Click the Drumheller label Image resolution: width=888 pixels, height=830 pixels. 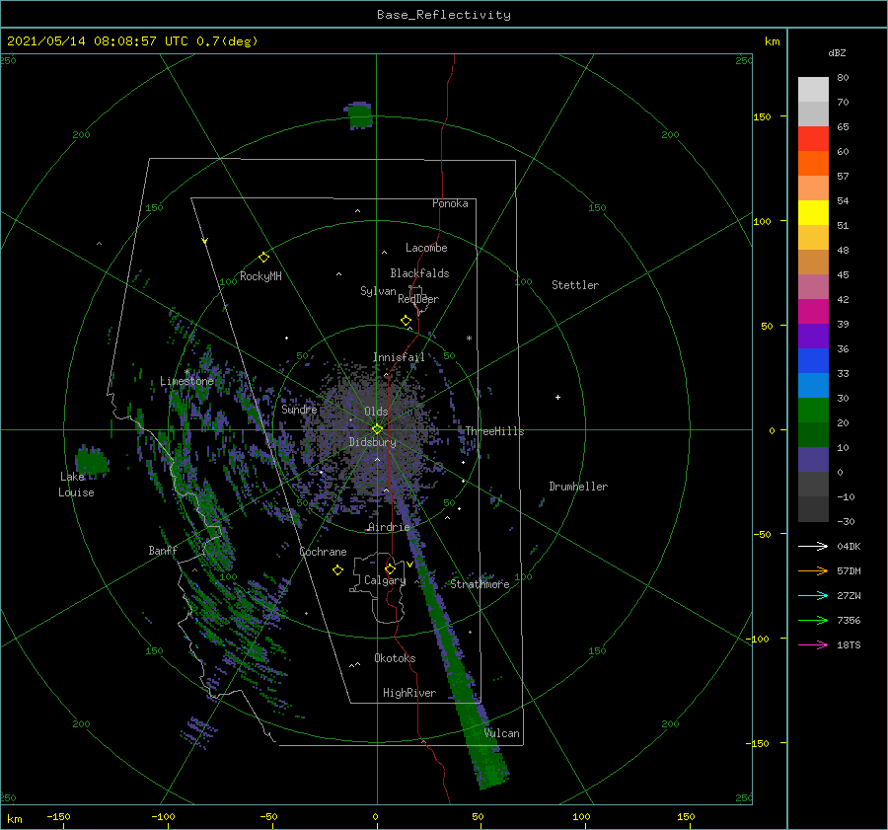(578, 487)
